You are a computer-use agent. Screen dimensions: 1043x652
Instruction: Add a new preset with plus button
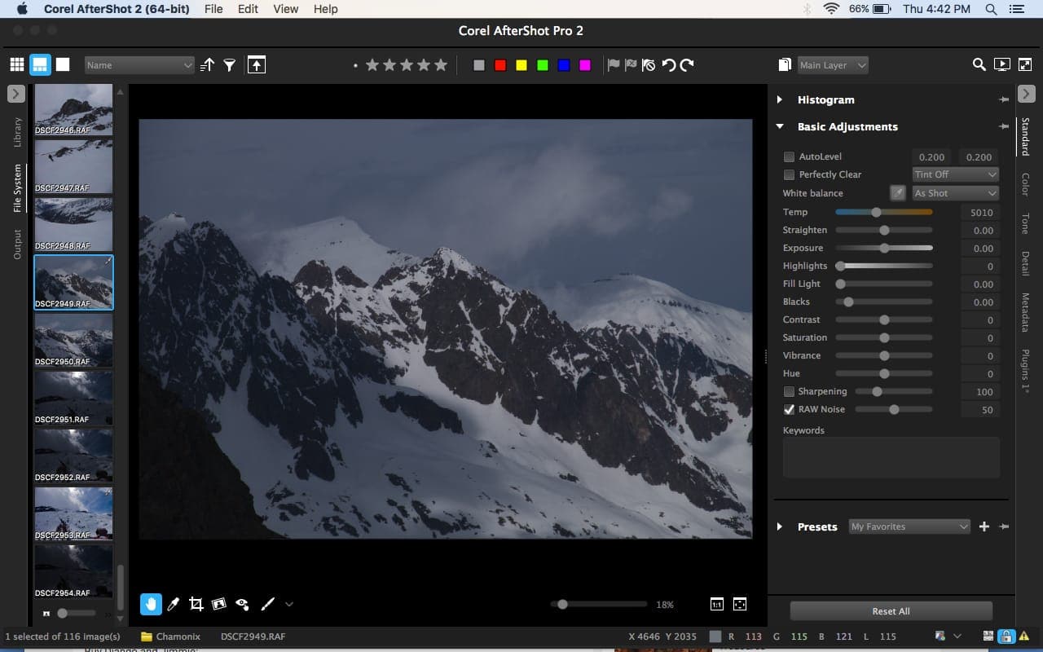point(984,526)
